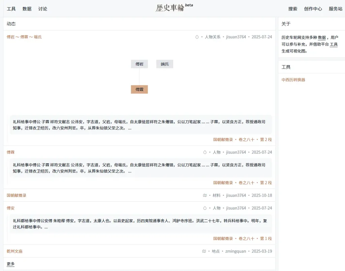Open jisuan3764 profile on the relation entry
This screenshot has height=271, width=345.
tap(236, 37)
